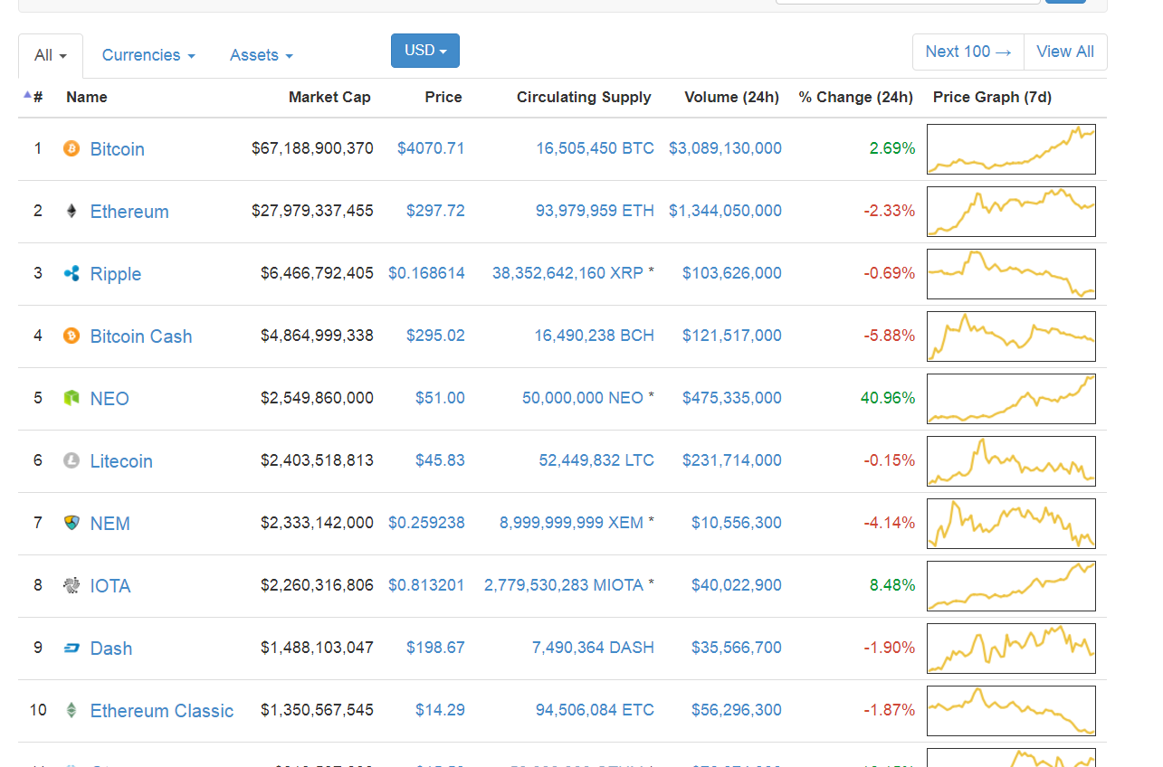
Task: Sort the table by Market Cap
Action: point(329,97)
